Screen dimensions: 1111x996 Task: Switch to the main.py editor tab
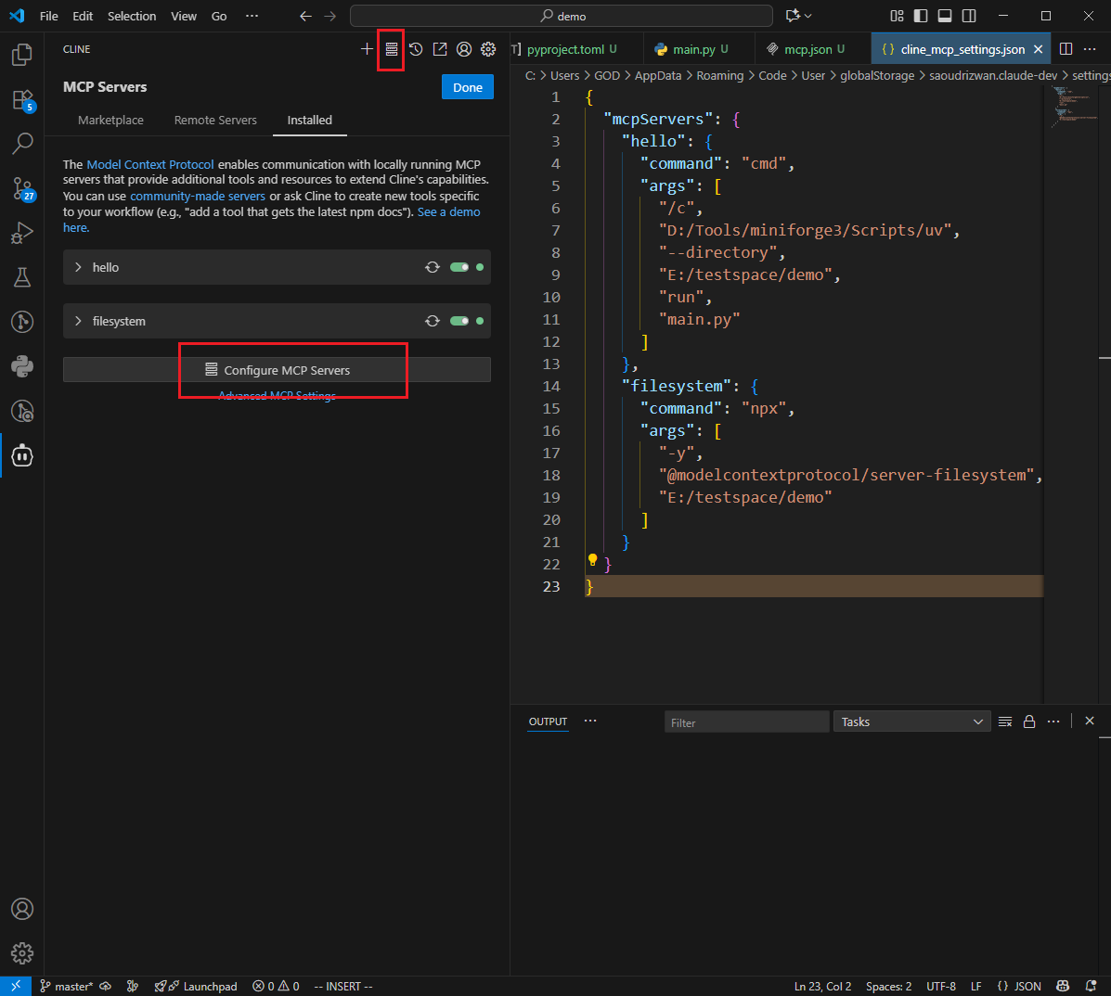pyautogui.click(x=699, y=49)
